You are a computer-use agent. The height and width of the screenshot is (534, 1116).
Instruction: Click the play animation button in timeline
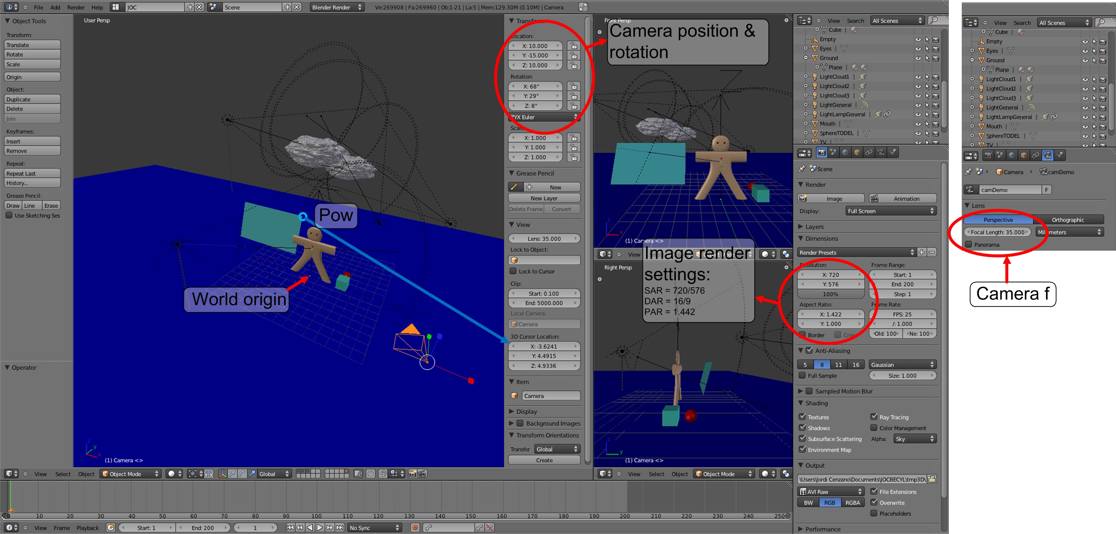(320, 527)
